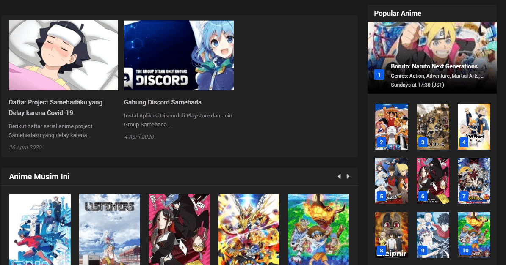Image resolution: width=506 pixels, height=265 pixels.
Task: Click the rank 2 badge on One Piece
Action: (381, 142)
